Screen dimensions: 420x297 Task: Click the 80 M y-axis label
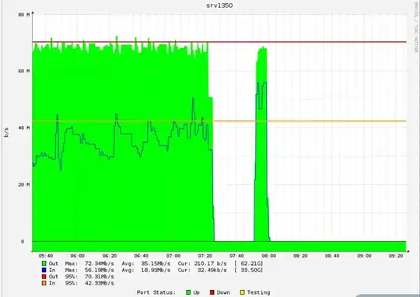[24, 15]
